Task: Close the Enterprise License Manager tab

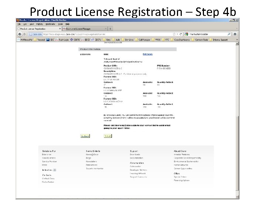Action: tap(106, 29)
